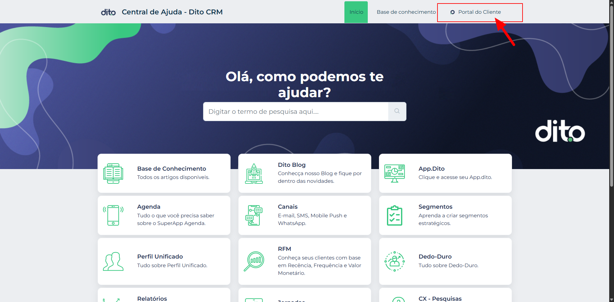
Task: Click the Central de Ajuda - Dito CRM title
Action: point(172,12)
